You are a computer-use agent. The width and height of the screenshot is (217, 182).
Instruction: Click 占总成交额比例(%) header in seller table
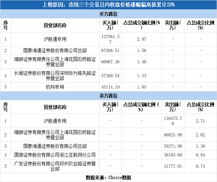click(x=142, y=107)
